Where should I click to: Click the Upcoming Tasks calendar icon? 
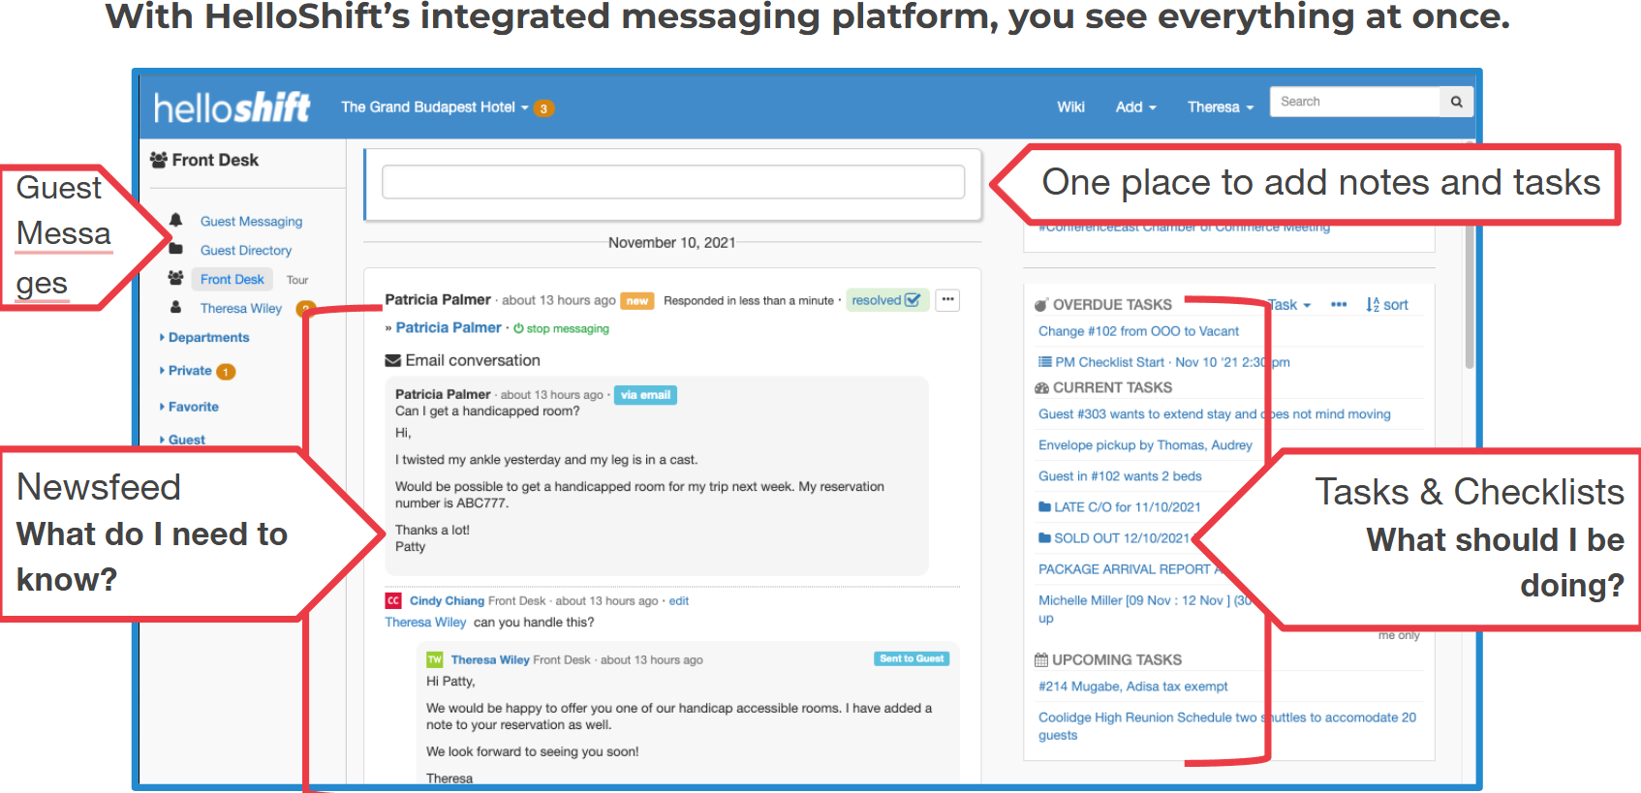coord(1041,660)
